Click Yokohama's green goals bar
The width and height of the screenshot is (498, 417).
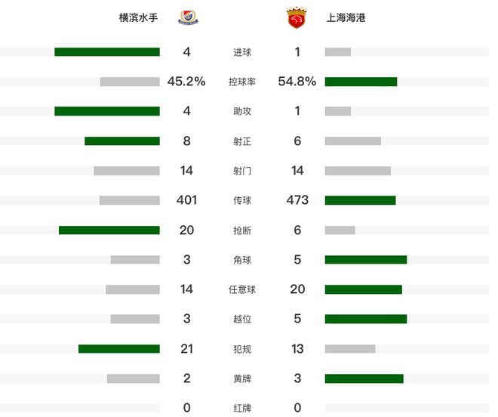pos(107,52)
